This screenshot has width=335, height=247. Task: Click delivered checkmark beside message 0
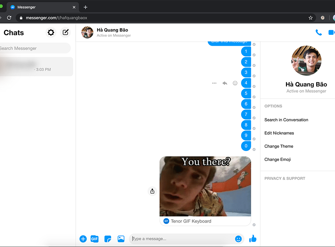(254, 149)
